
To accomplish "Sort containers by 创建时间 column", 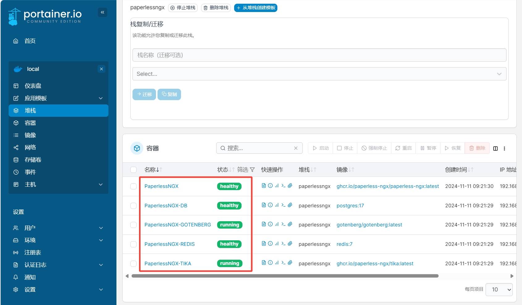I will (x=459, y=170).
